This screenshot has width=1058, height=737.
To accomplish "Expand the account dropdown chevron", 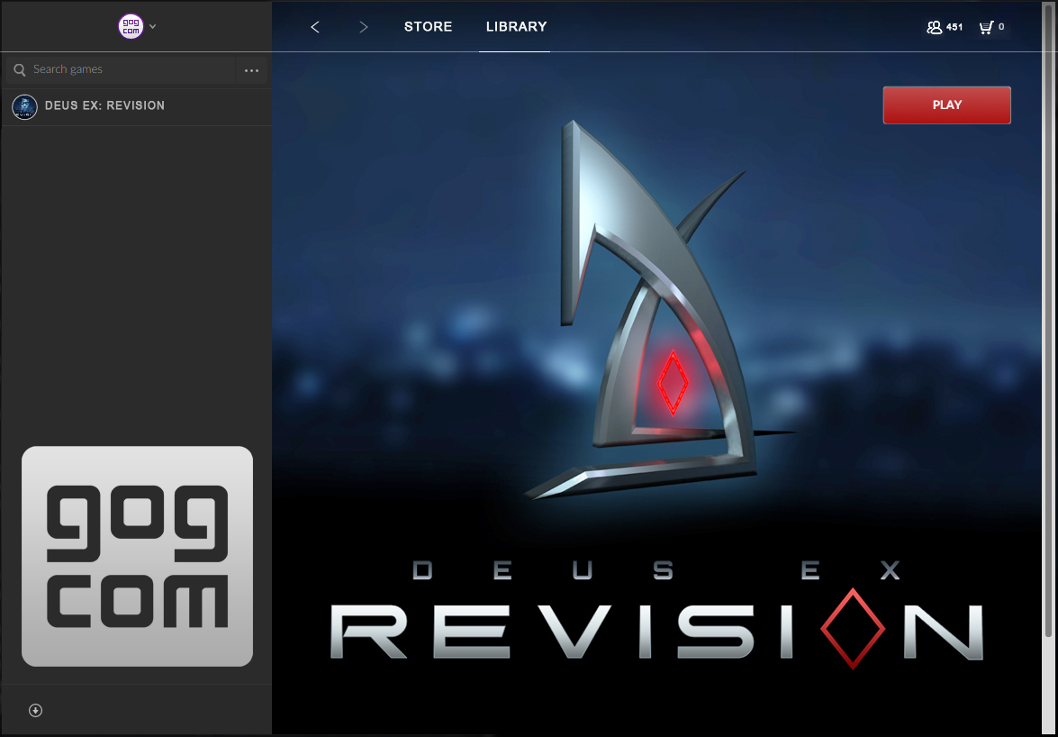I will coord(153,26).
